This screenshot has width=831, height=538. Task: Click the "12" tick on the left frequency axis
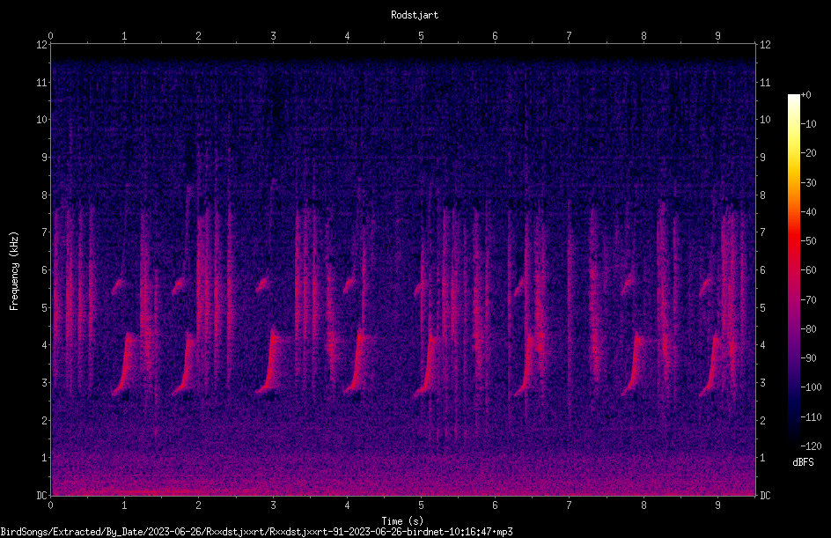tap(41, 45)
